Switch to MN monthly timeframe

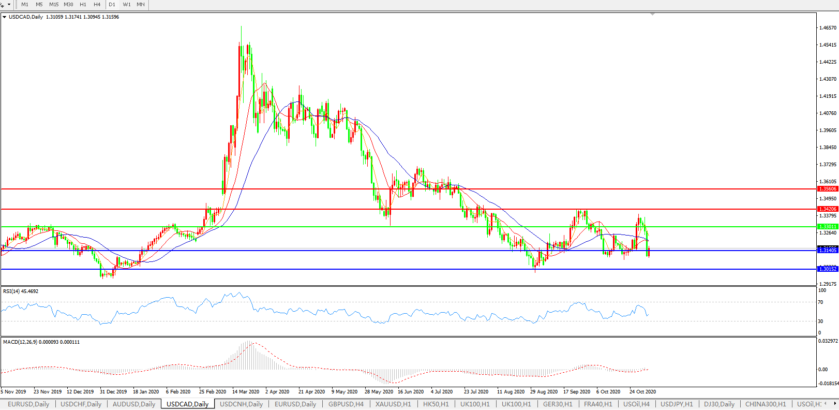[141, 5]
